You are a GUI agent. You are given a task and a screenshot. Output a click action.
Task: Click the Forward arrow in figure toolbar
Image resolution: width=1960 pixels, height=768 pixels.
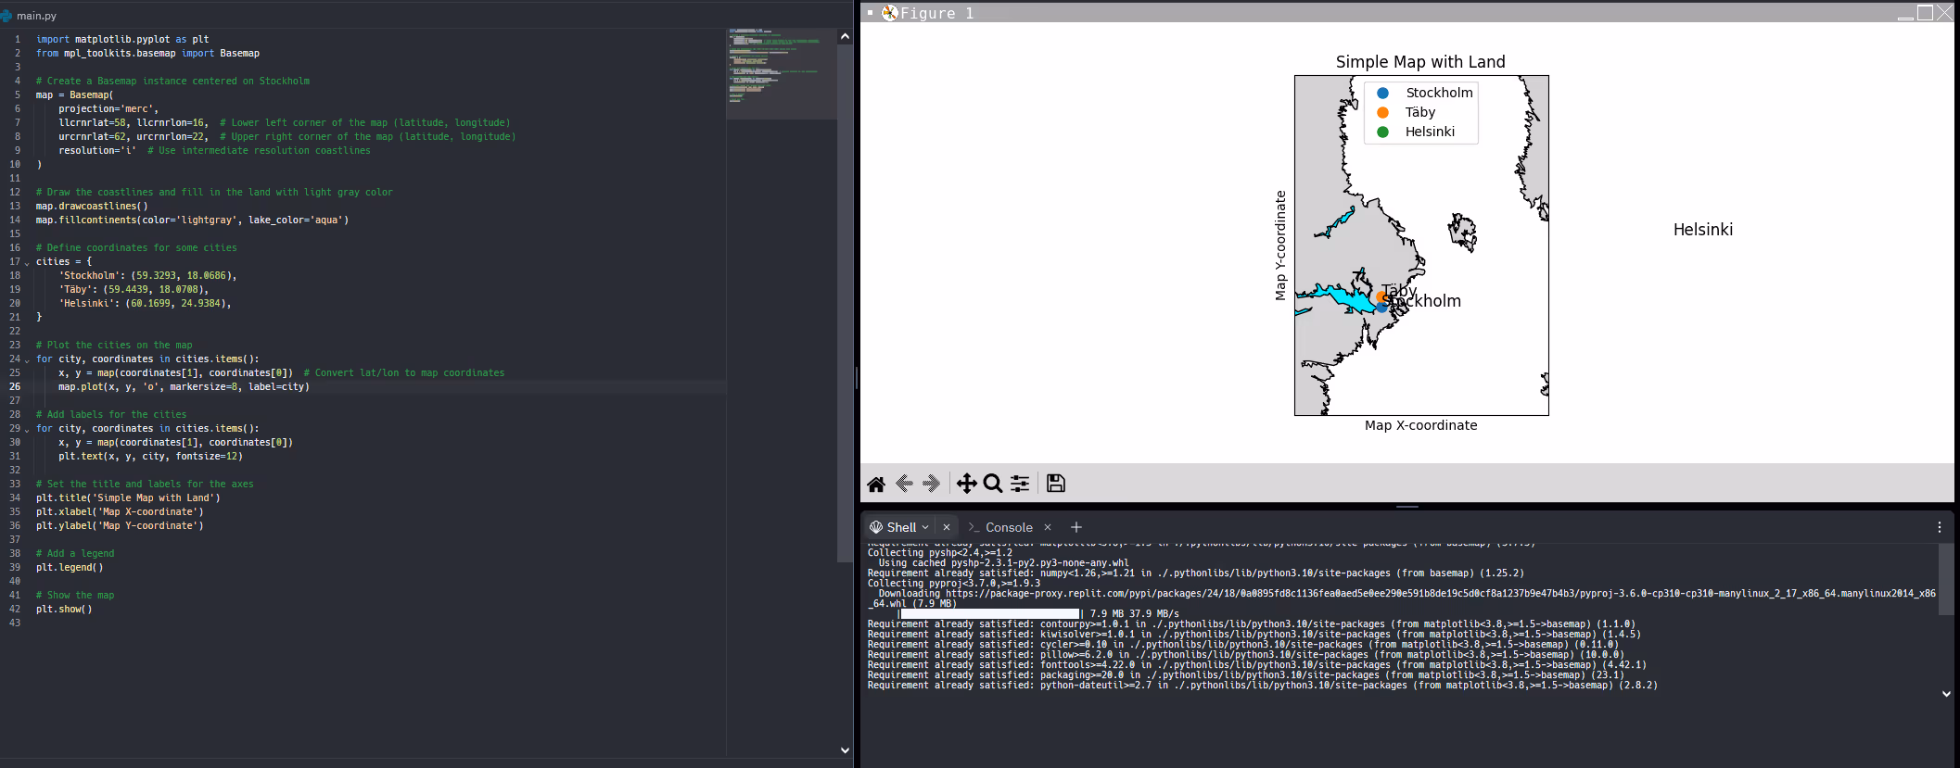(933, 484)
